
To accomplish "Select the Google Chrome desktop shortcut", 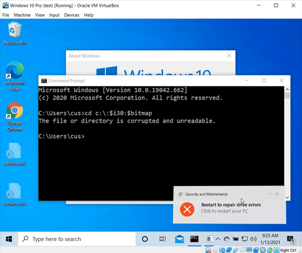I will click(15, 117).
